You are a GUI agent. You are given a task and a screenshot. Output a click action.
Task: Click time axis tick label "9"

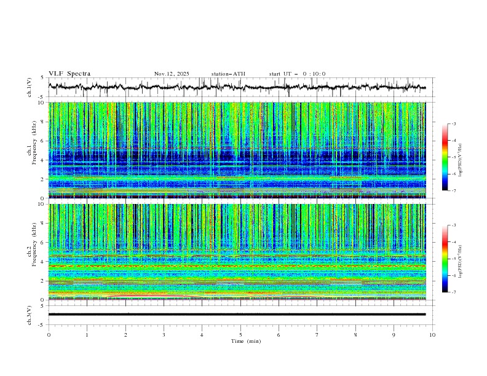click(394, 335)
